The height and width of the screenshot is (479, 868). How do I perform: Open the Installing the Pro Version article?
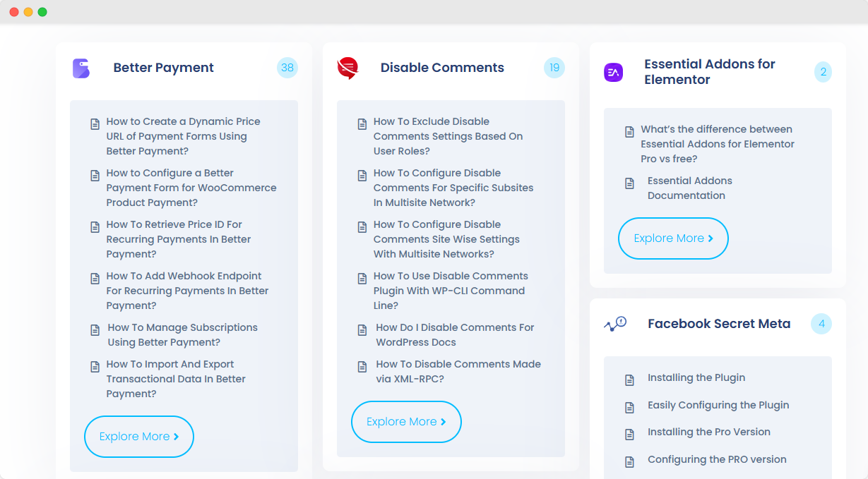[x=709, y=432]
